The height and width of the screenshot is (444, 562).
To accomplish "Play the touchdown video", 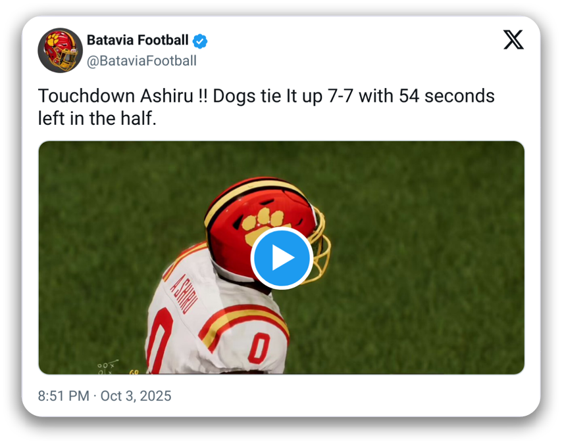I will click(282, 258).
